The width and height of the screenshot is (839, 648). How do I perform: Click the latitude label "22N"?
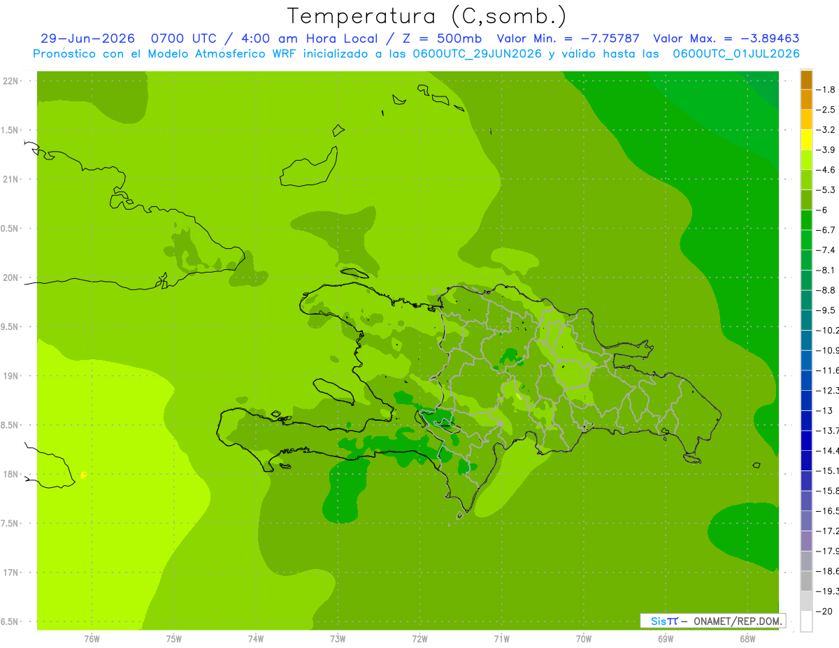[x=12, y=81]
